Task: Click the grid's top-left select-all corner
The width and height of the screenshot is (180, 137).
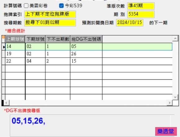Action: click(3, 39)
